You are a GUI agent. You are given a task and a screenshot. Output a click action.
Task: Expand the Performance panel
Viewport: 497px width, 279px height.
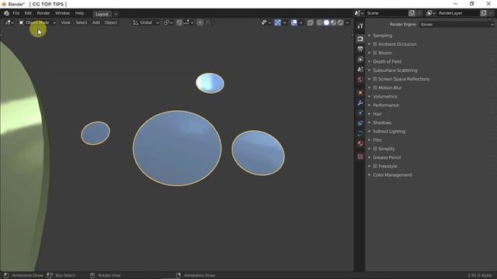(x=386, y=105)
